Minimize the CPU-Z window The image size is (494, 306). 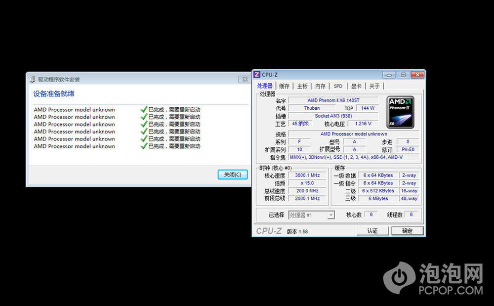coord(389,75)
